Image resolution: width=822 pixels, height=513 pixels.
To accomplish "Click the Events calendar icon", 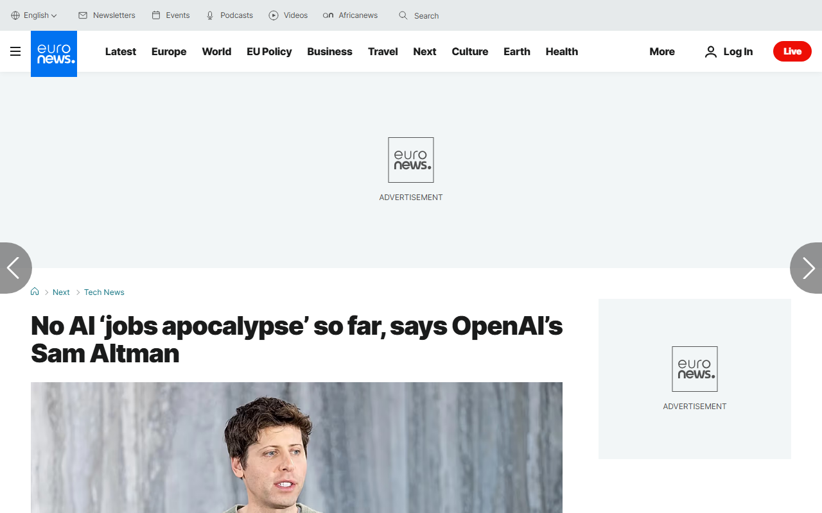I will click(x=156, y=15).
